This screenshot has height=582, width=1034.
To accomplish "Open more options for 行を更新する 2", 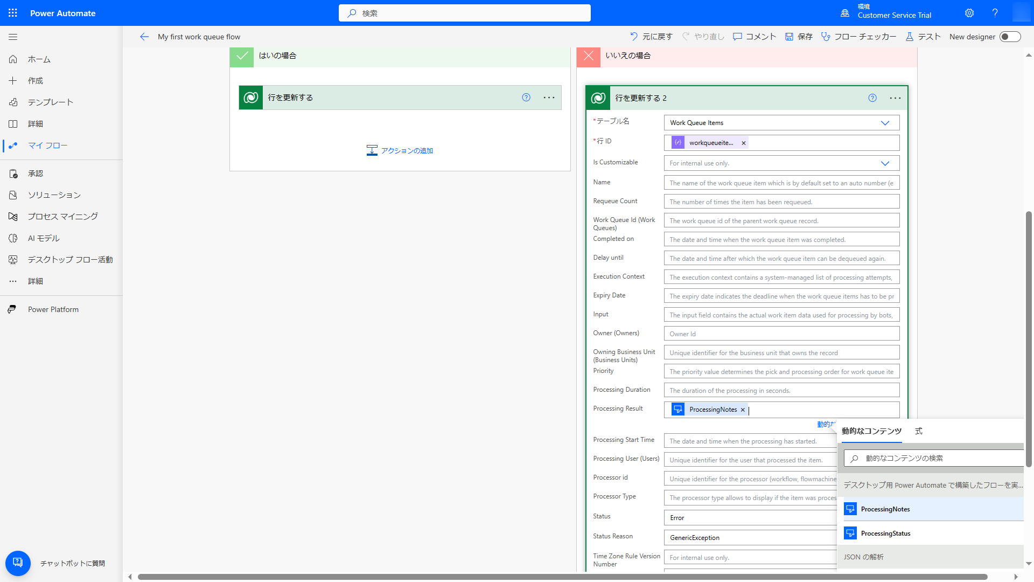I will [895, 98].
